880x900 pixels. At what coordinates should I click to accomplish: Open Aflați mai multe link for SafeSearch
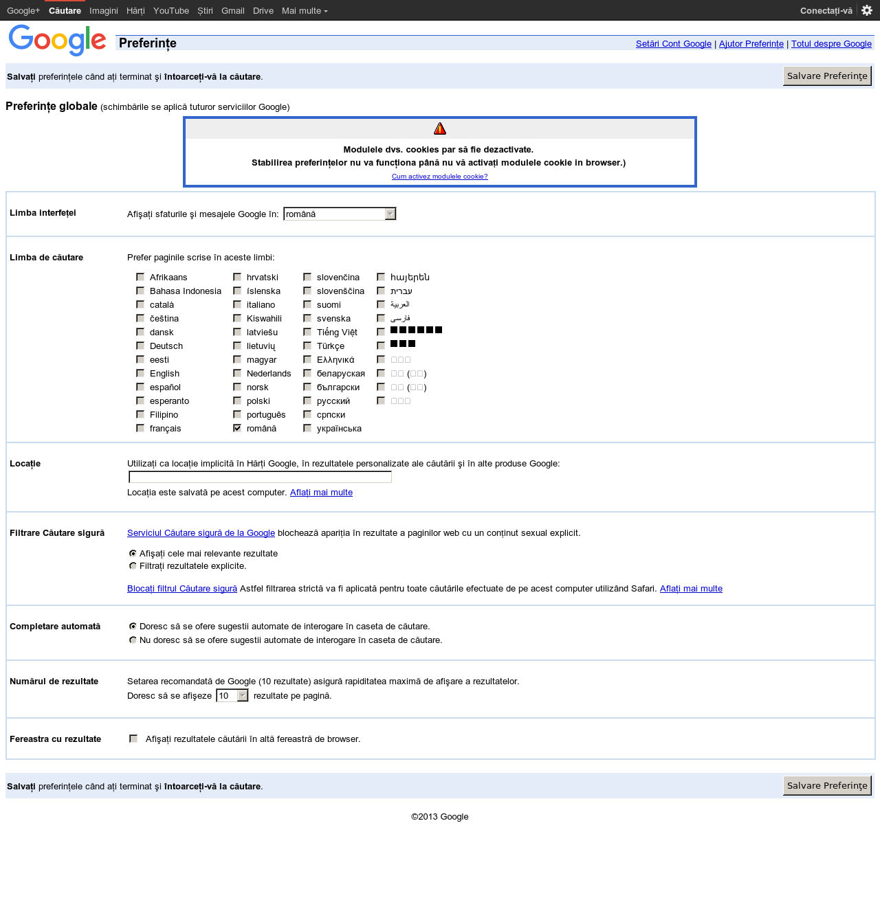pos(691,589)
